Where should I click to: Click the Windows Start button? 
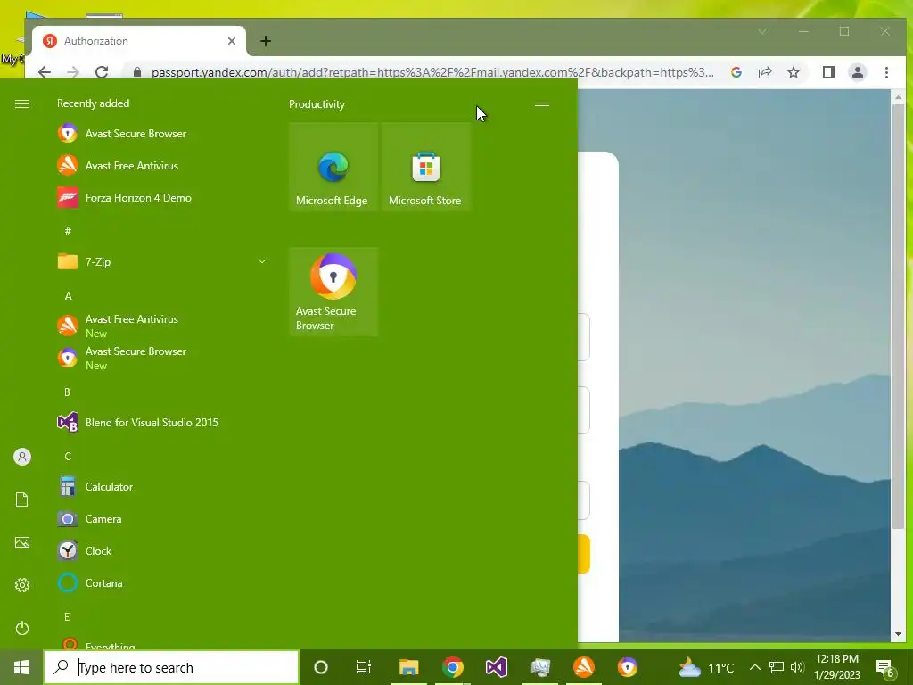(21, 667)
